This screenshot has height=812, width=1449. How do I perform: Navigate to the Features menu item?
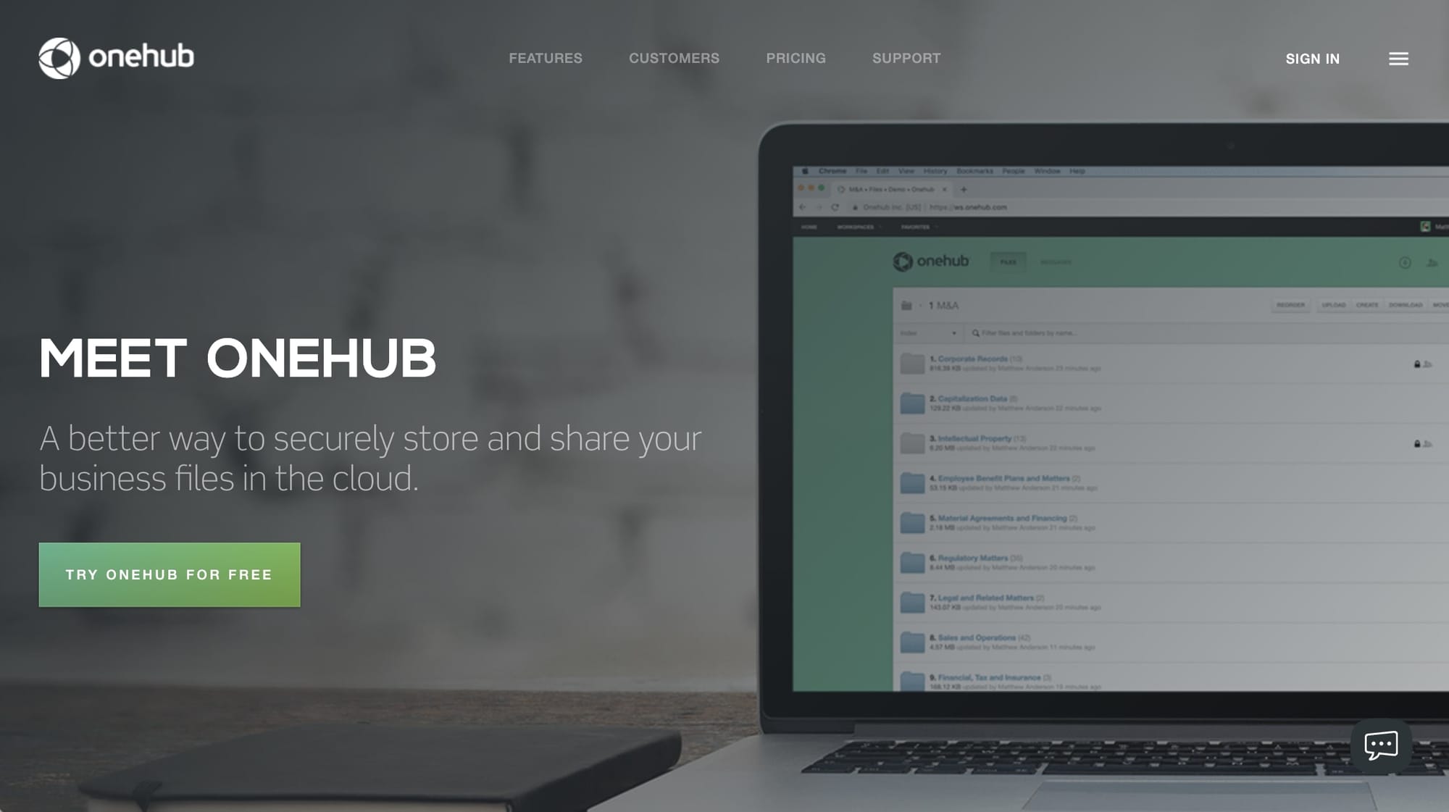click(x=546, y=58)
